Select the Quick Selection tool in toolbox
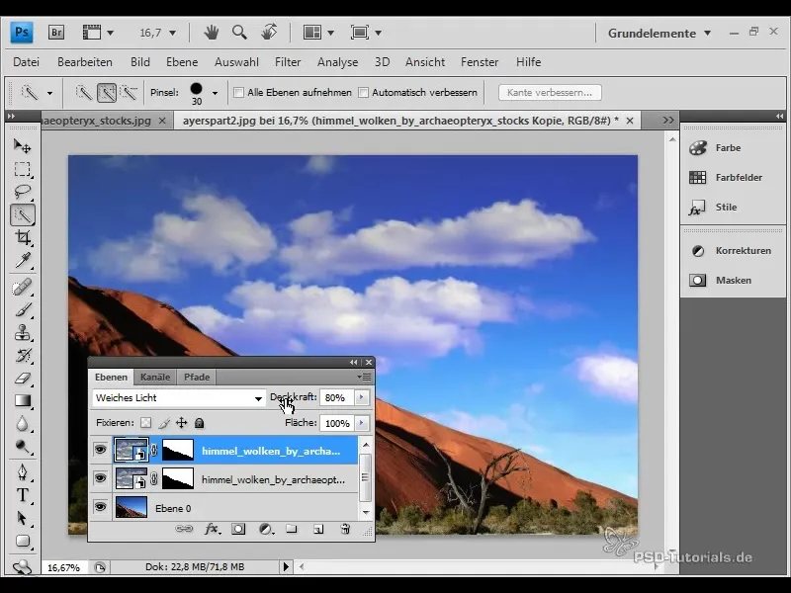Viewport: 791px width, 593px height. point(22,214)
